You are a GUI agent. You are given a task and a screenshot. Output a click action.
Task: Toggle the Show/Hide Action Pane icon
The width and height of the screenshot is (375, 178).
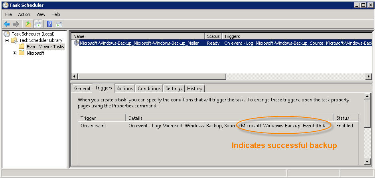59,24
